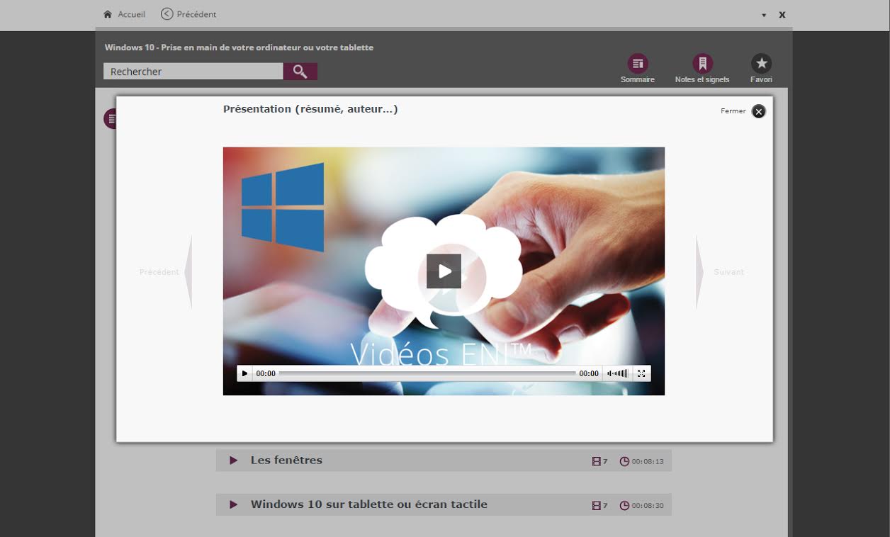
Task: Click in the Rechercher search field
Action: (193, 72)
